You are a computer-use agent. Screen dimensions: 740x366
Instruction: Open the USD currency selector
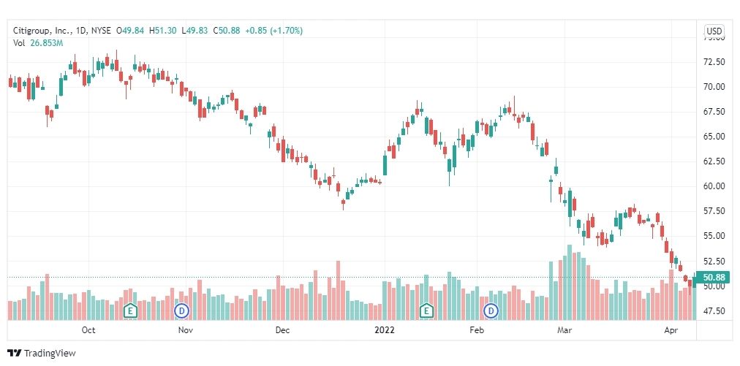pos(714,31)
